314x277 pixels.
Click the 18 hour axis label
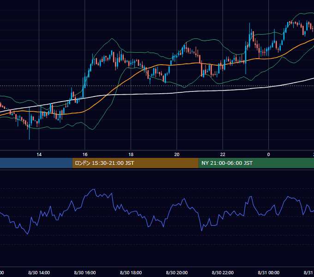(x=131, y=155)
